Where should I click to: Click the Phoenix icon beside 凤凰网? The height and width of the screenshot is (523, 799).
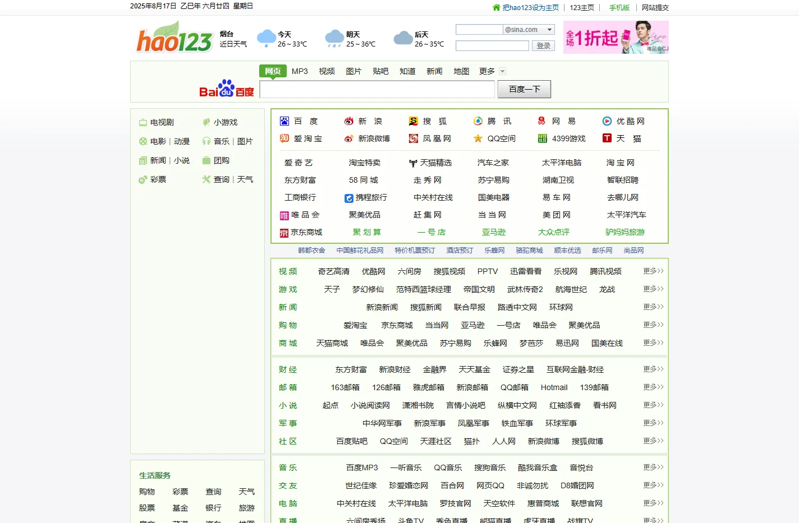[x=414, y=138]
